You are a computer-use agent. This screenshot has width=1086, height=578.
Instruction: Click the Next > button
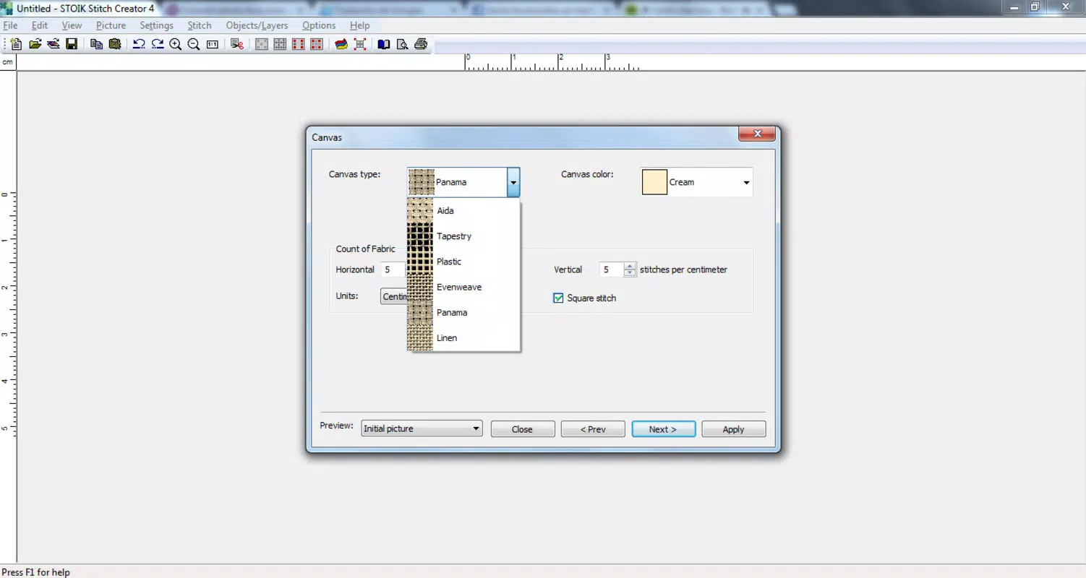click(663, 429)
